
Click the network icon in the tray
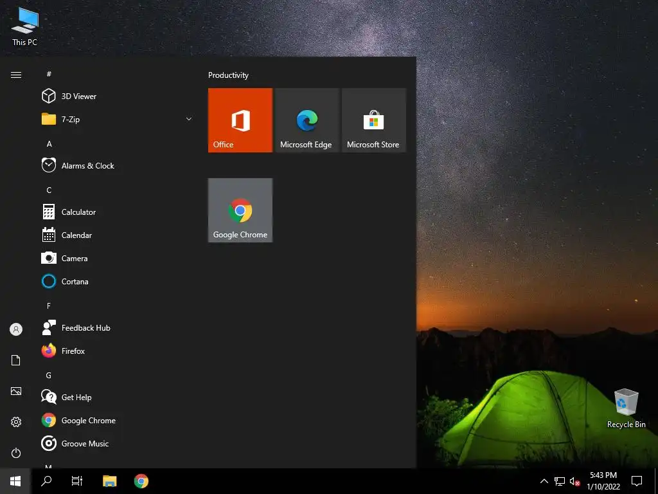pyautogui.click(x=560, y=481)
